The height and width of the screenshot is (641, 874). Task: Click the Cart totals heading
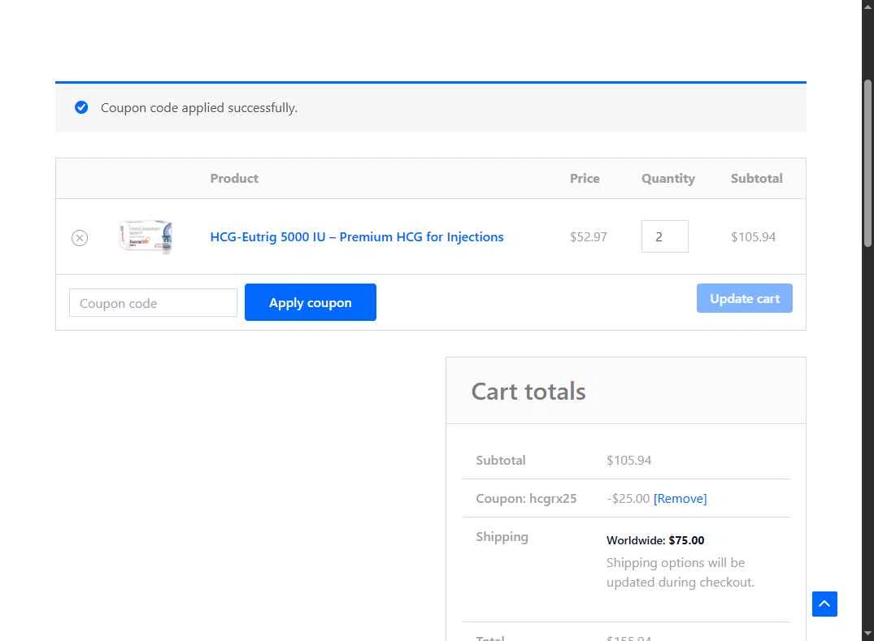coord(528,392)
